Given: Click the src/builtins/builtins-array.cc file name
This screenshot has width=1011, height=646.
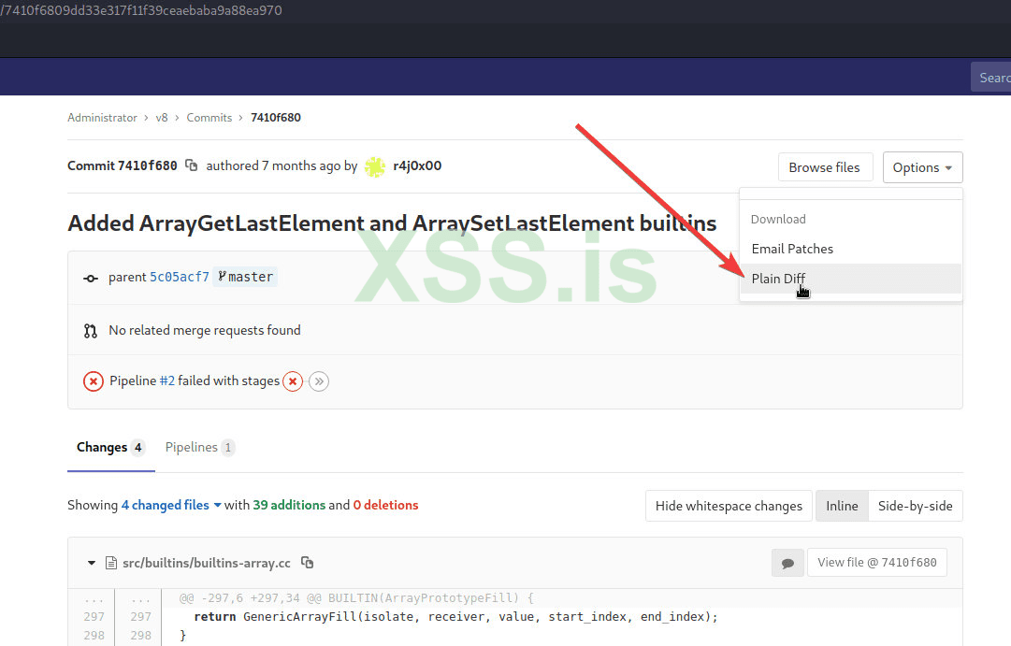Looking at the screenshot, I should coord(207,563).
